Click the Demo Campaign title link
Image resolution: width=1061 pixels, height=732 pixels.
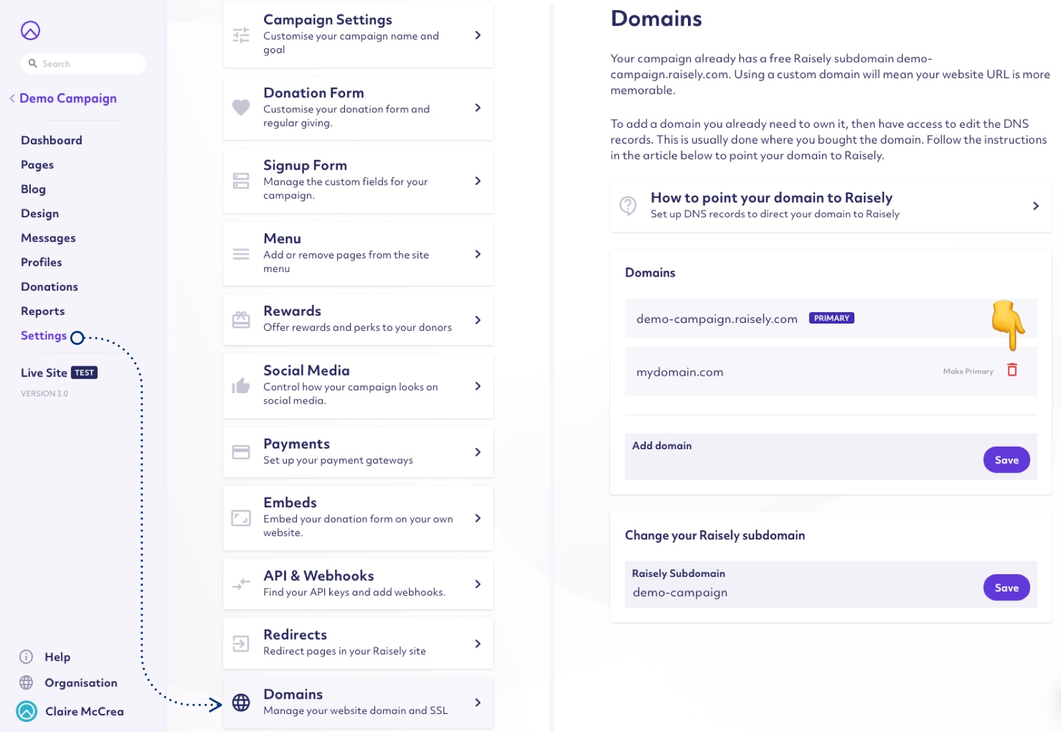68,98
